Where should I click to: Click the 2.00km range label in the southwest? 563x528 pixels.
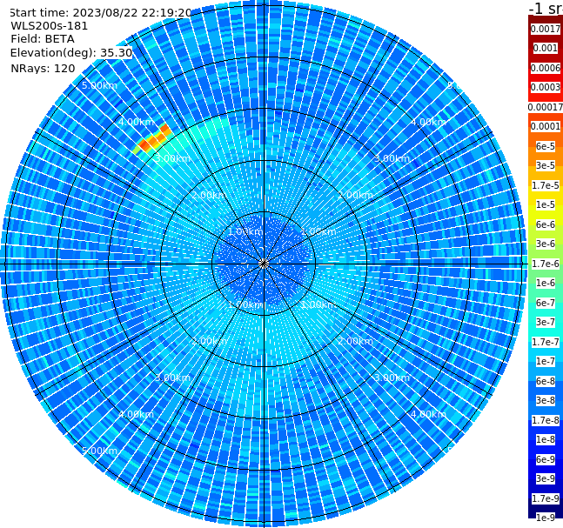210,341
